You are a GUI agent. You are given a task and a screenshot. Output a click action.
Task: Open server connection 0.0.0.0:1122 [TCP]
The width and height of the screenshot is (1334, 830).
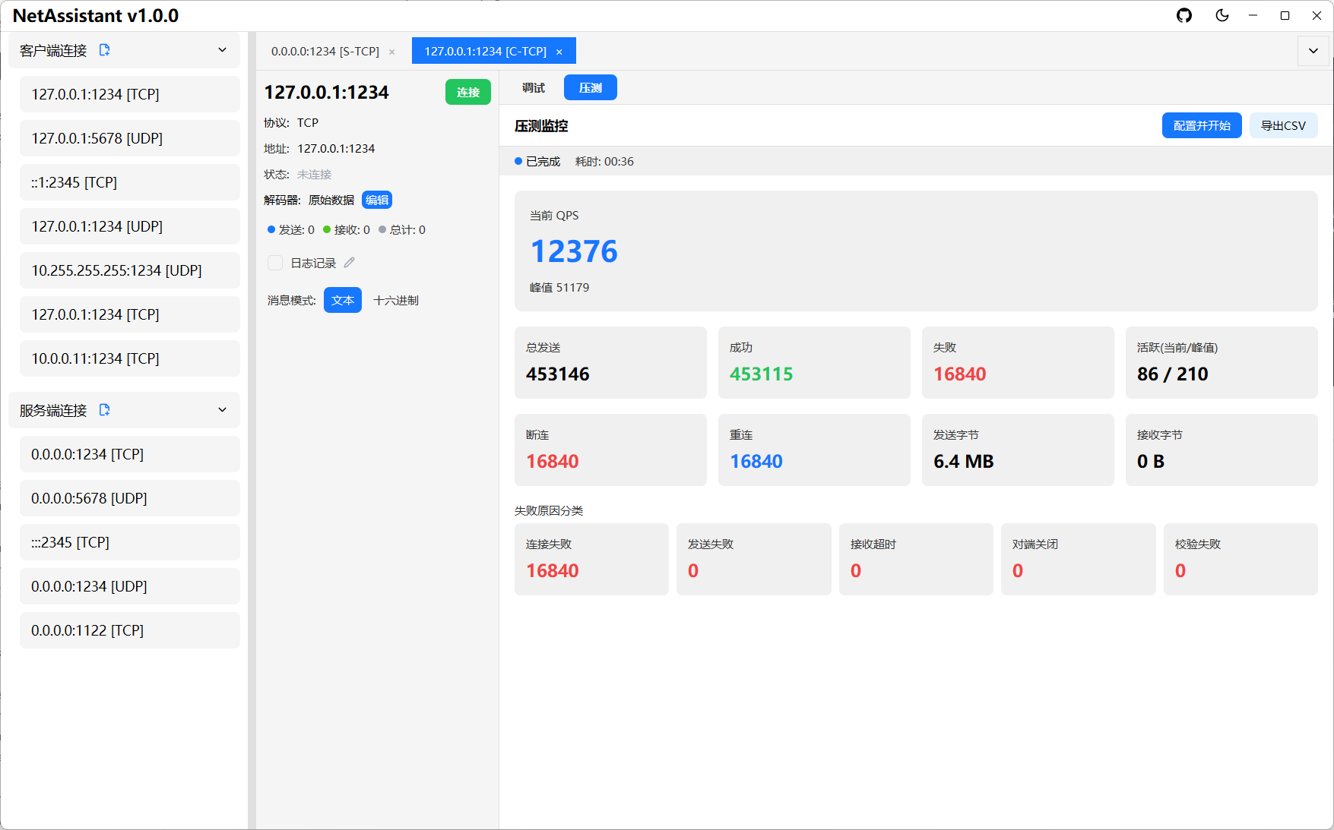[130, 630]
